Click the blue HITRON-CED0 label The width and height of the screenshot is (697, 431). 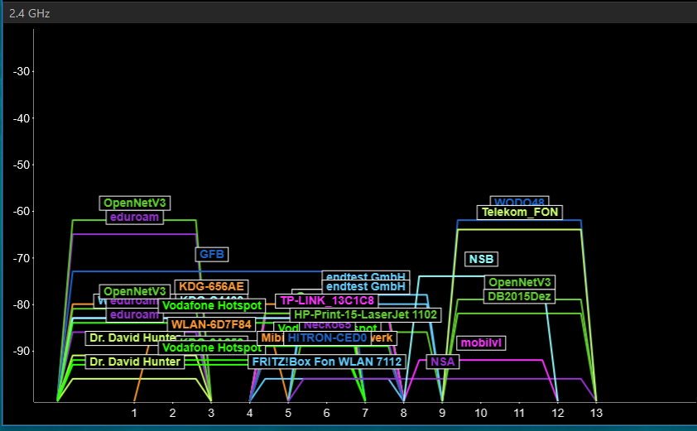click(x=327, y=338)
